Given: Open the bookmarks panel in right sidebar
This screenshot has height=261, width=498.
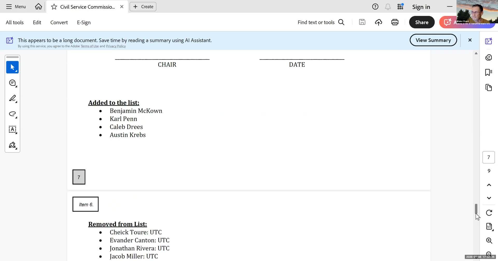Looking at the screenshot, I should click(x=489, y=72).
